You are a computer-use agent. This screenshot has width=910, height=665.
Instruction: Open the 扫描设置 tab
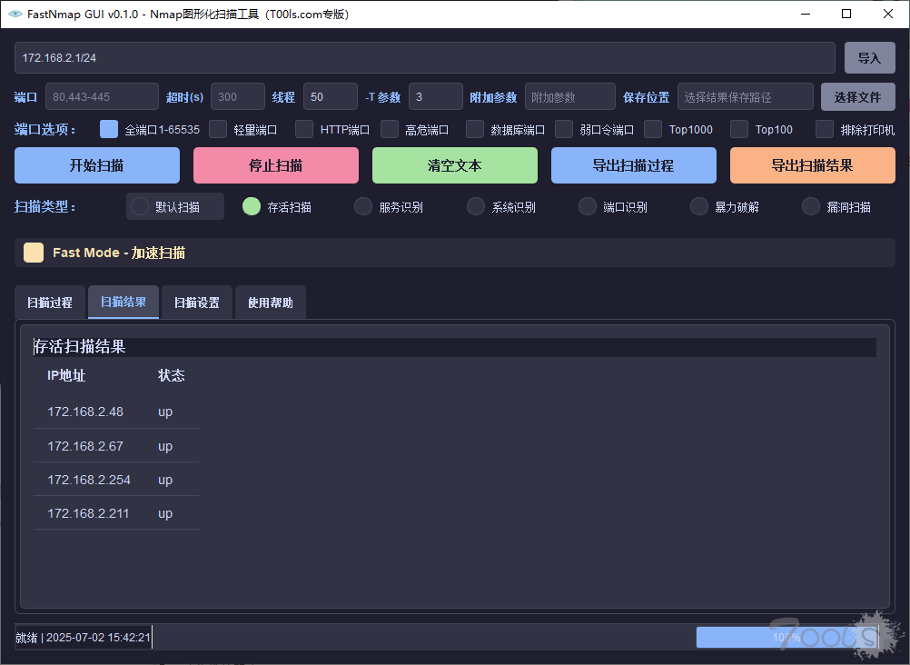click(197, 302)
